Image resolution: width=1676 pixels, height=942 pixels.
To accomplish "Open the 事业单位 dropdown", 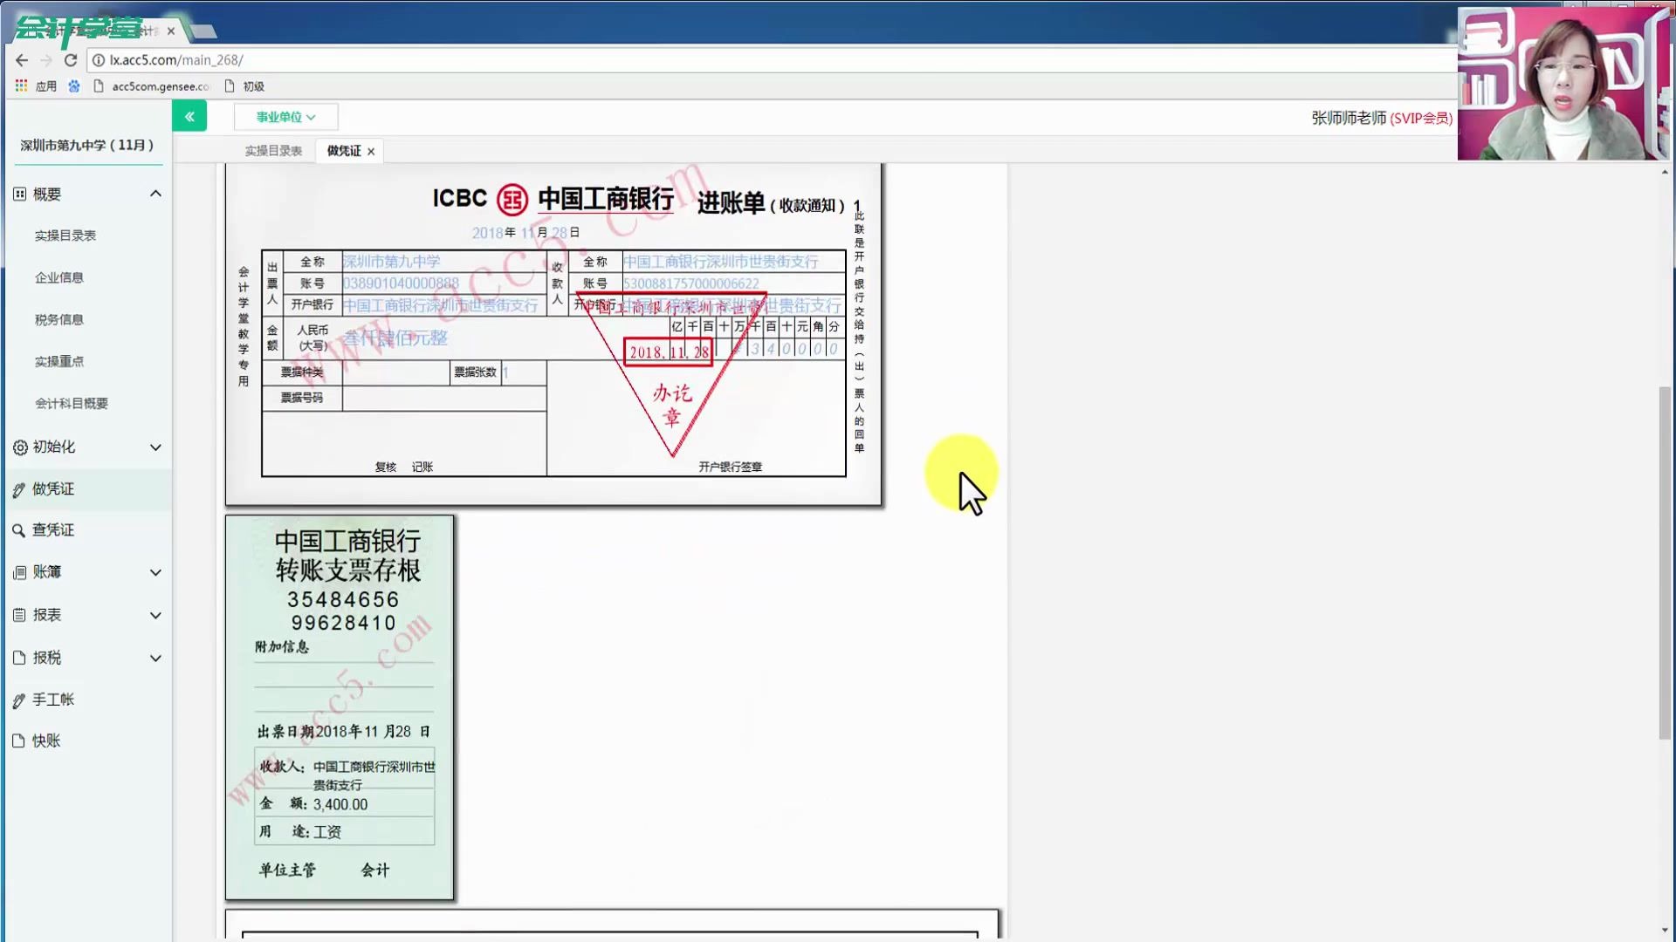I will click(285, 116).
